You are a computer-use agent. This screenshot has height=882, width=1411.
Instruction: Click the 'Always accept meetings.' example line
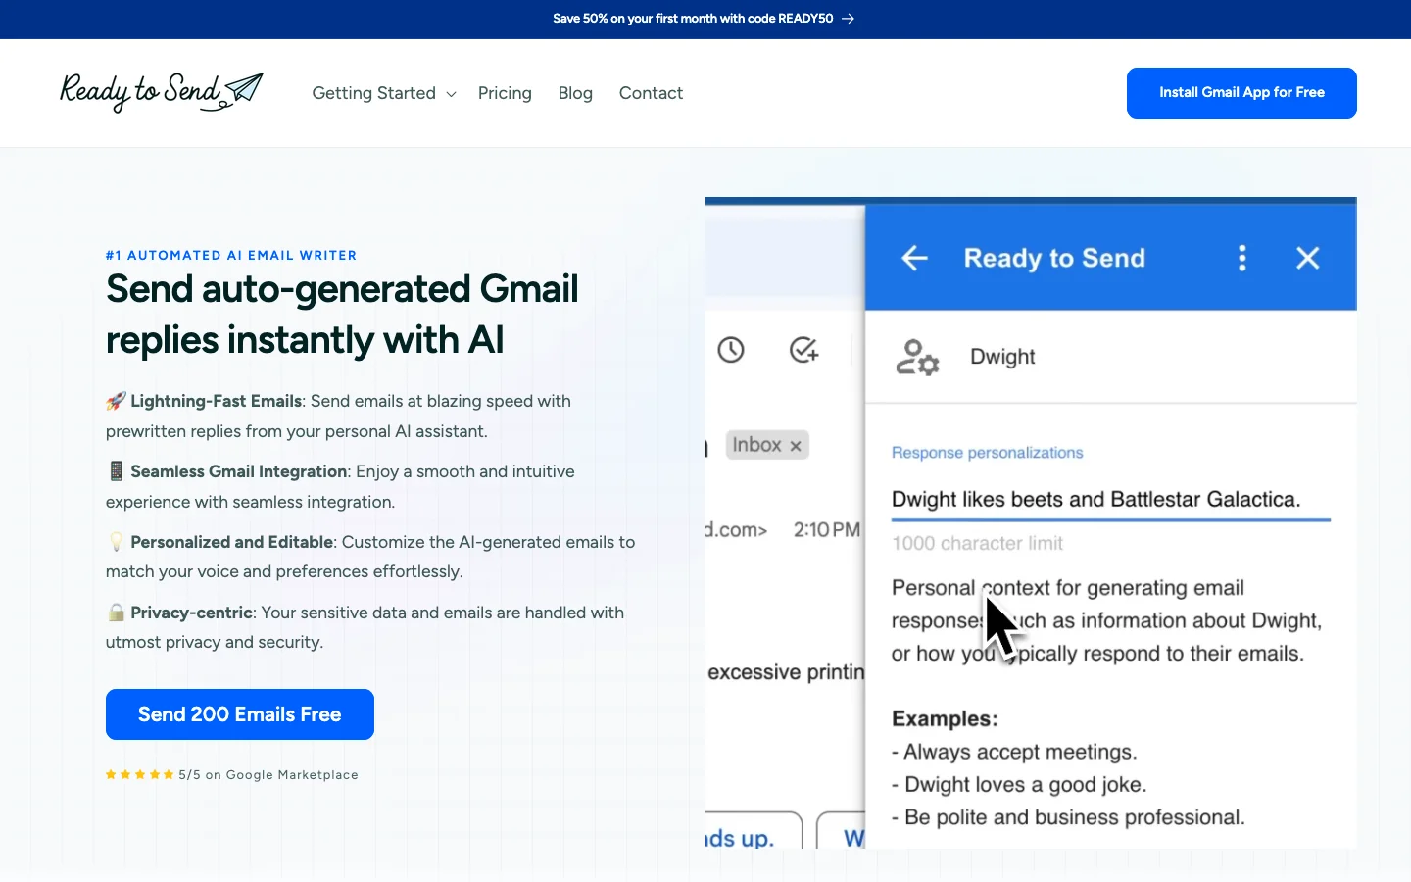[x=1014, y=752]
